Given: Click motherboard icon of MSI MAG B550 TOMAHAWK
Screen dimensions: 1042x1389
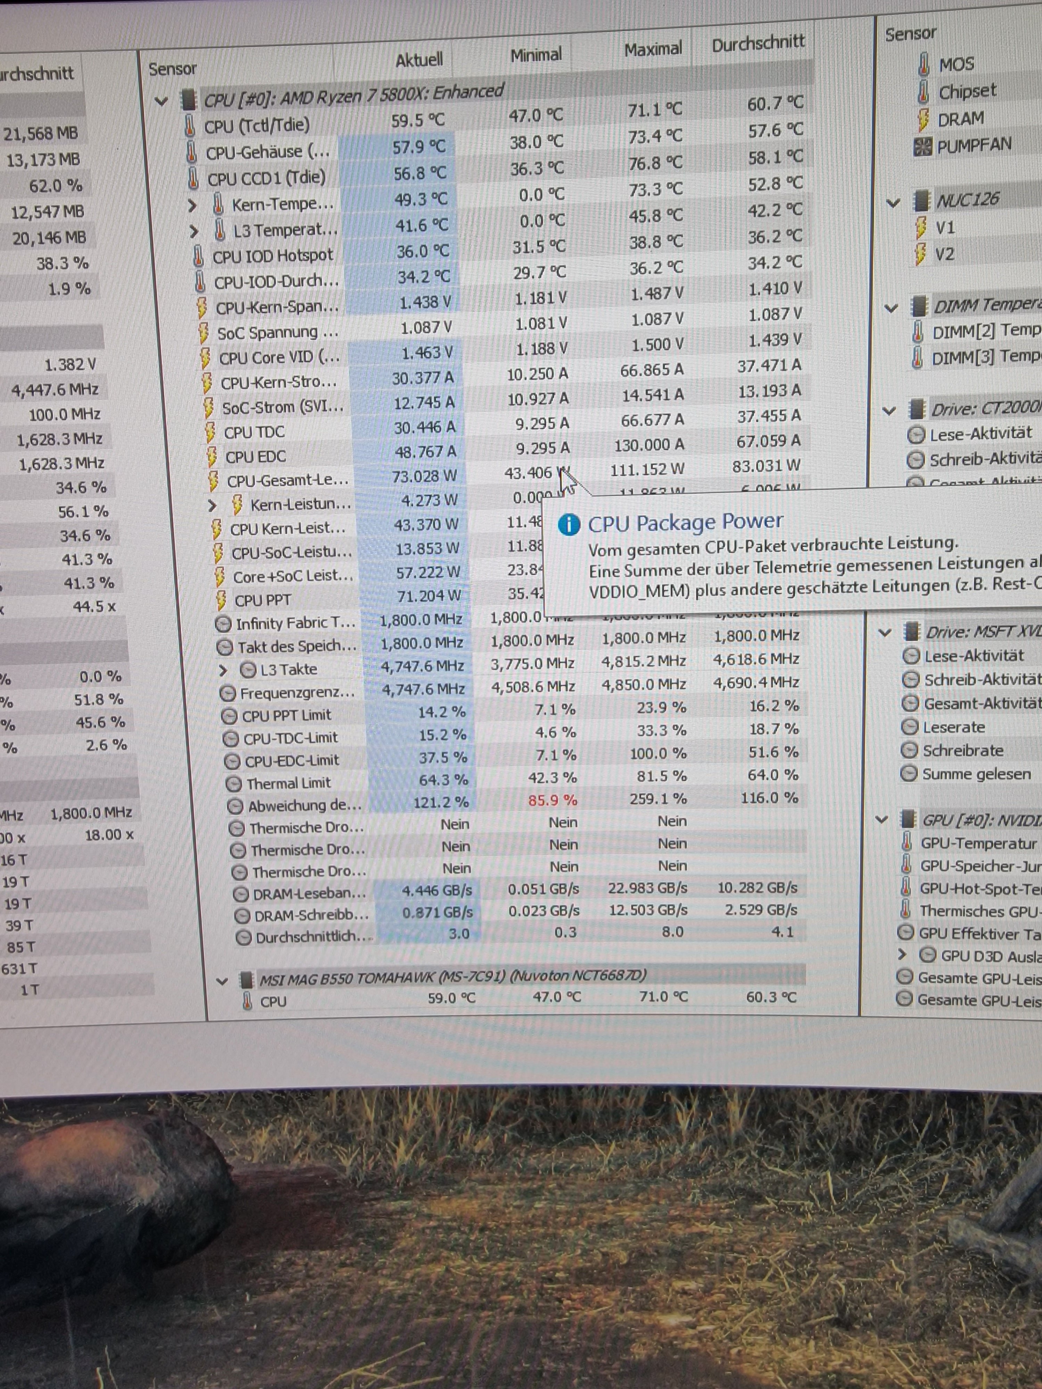Looking at the screenshot, I should (x=247, y=980).
